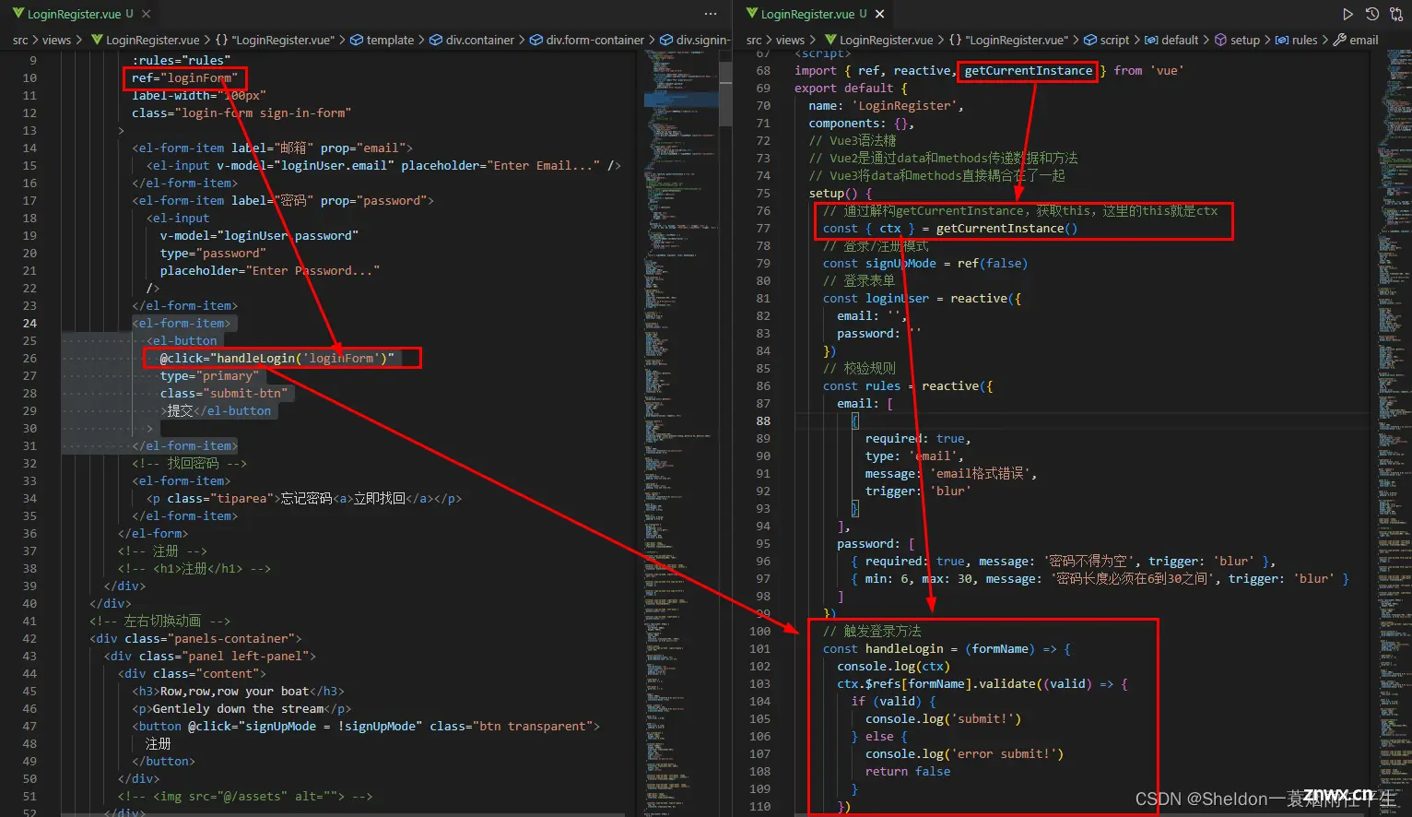Click trigger: 'blur' line in email rule
Viewport: 1412px width, 817px height.
(918, 491)
